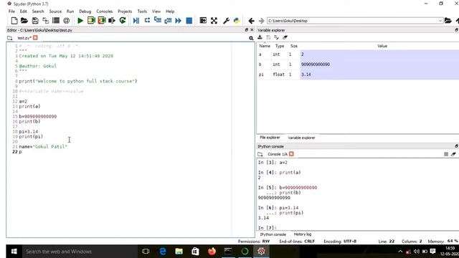459x258 pixels.
Task: Browse working directory folder icon
Action: pos(448,21)
